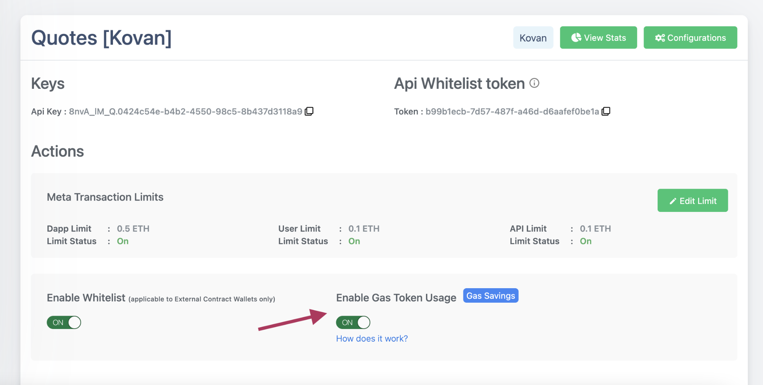Screen dimensions: 763x385
Task: Click the whitelist Token value text
Action: coord(512,112)
